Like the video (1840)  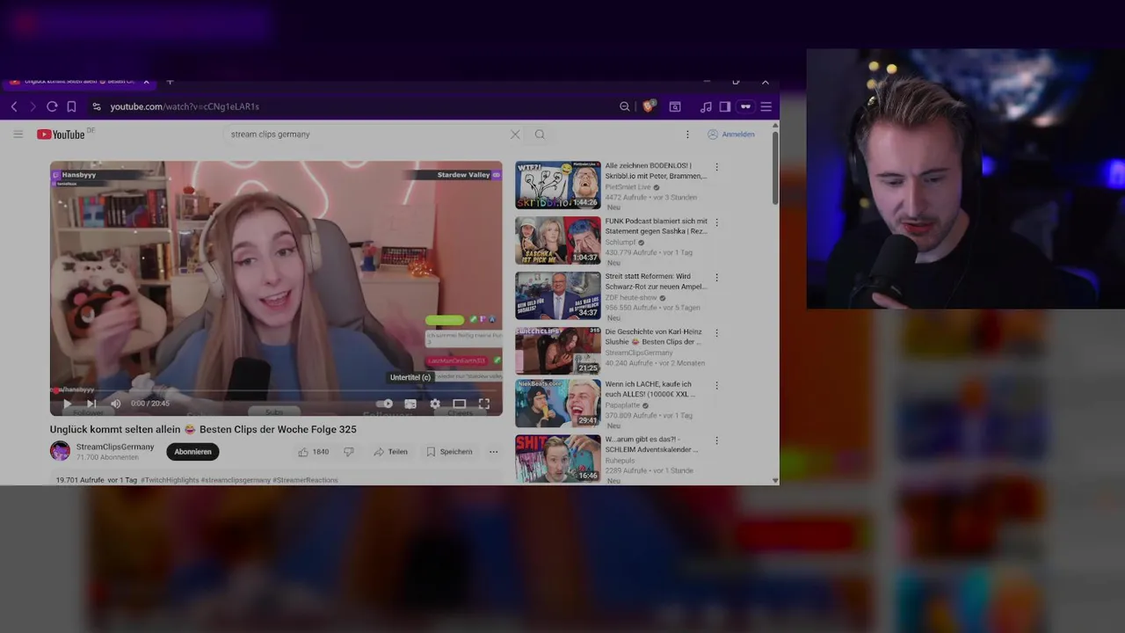pos(313,452)
